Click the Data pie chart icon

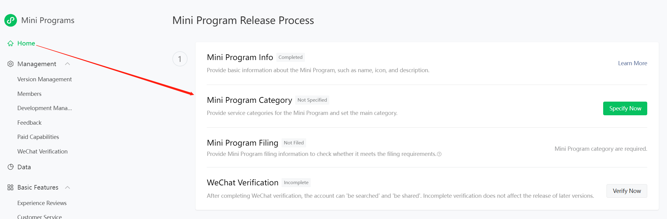11,167
